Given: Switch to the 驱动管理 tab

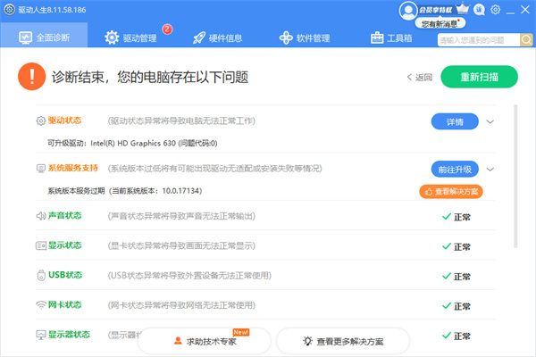Looking at the screenshot, I should (x=136, y=38).
